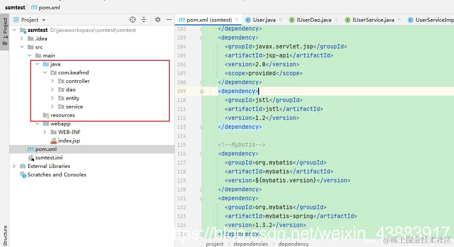Switch to UserServiceImpl editor tab
454x247 pixels.
coord(431,20)
